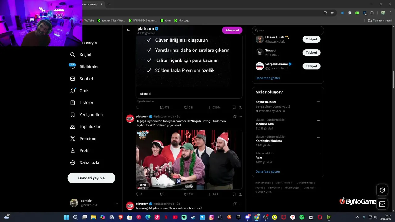Open BARANBEX Stream bookmark
This screenshot has width=395, height=222.
click(x=143, y=21)
